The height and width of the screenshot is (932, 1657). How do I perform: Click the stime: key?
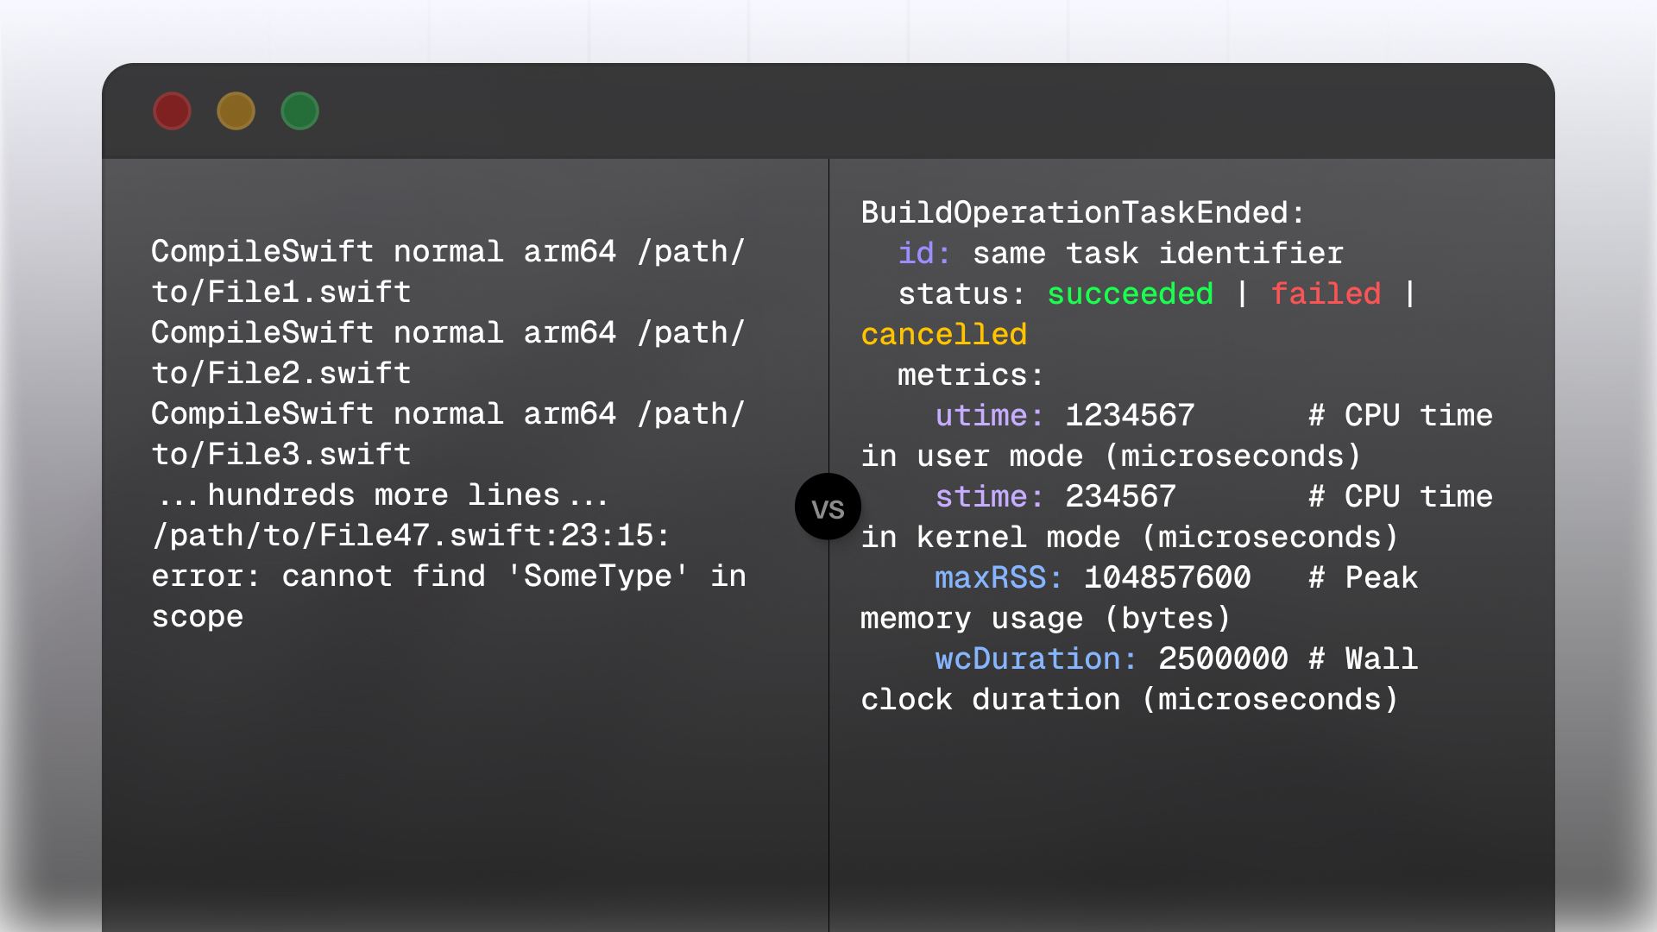989,497
